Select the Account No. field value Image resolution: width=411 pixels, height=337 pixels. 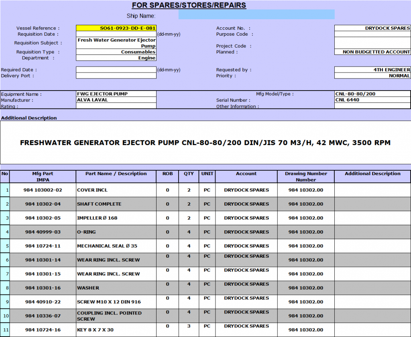372,28
